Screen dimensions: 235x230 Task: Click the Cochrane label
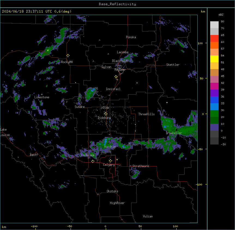pos(88,155)
